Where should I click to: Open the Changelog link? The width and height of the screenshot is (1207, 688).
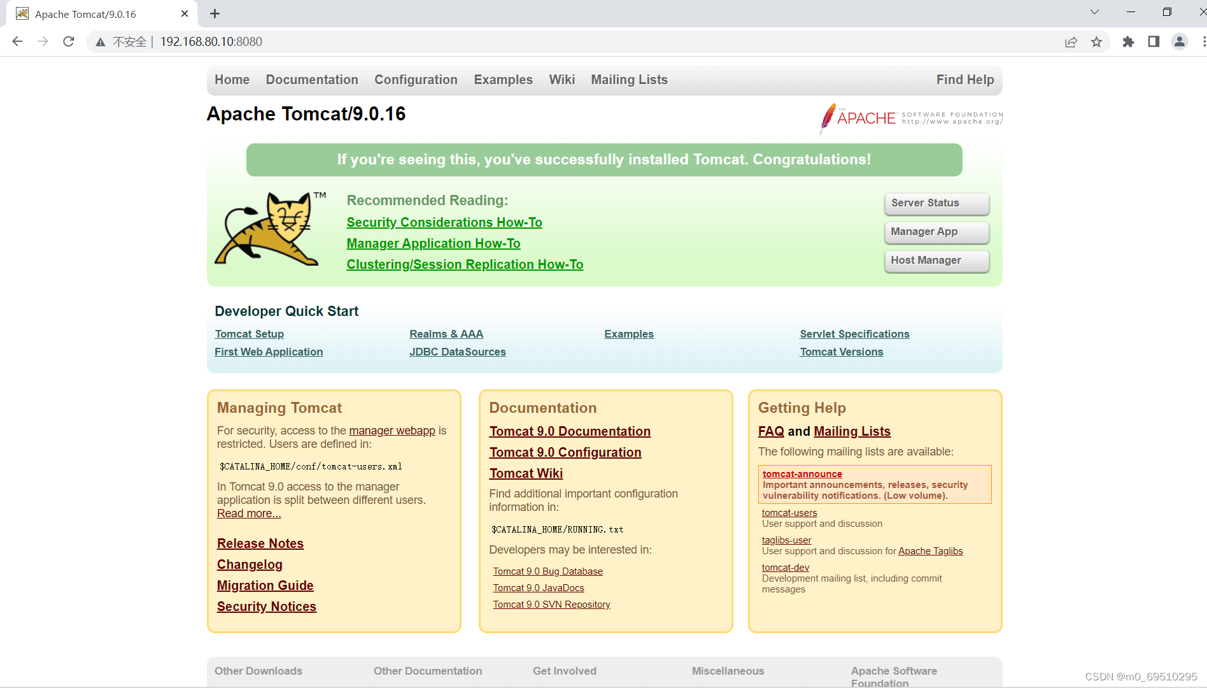pyautogui.click(x=250, y=564)
